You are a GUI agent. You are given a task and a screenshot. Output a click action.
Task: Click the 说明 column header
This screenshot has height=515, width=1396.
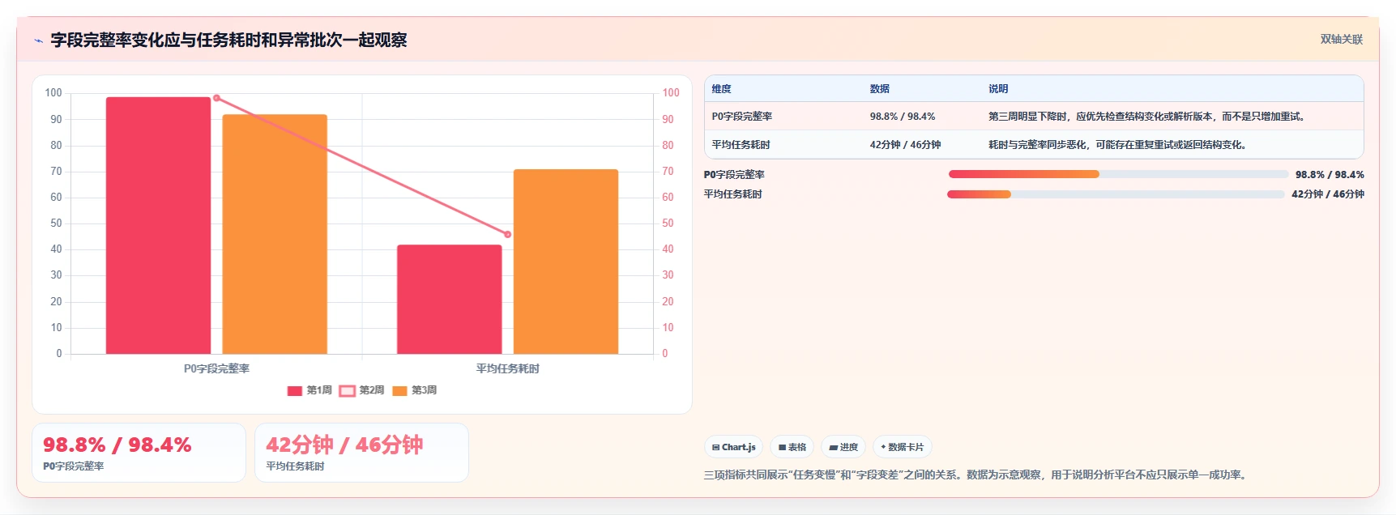point(998,89)
